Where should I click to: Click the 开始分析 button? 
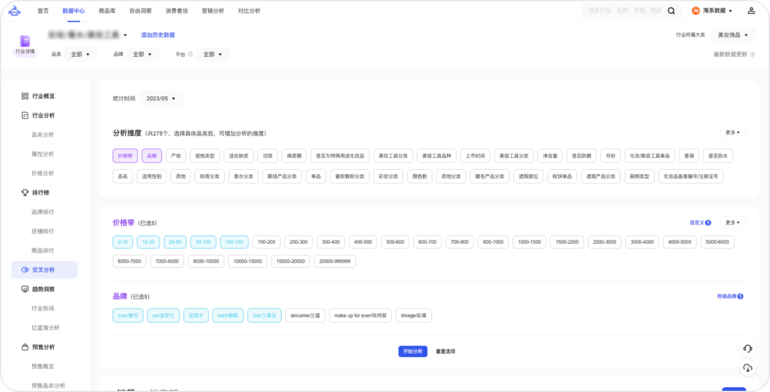413,351
